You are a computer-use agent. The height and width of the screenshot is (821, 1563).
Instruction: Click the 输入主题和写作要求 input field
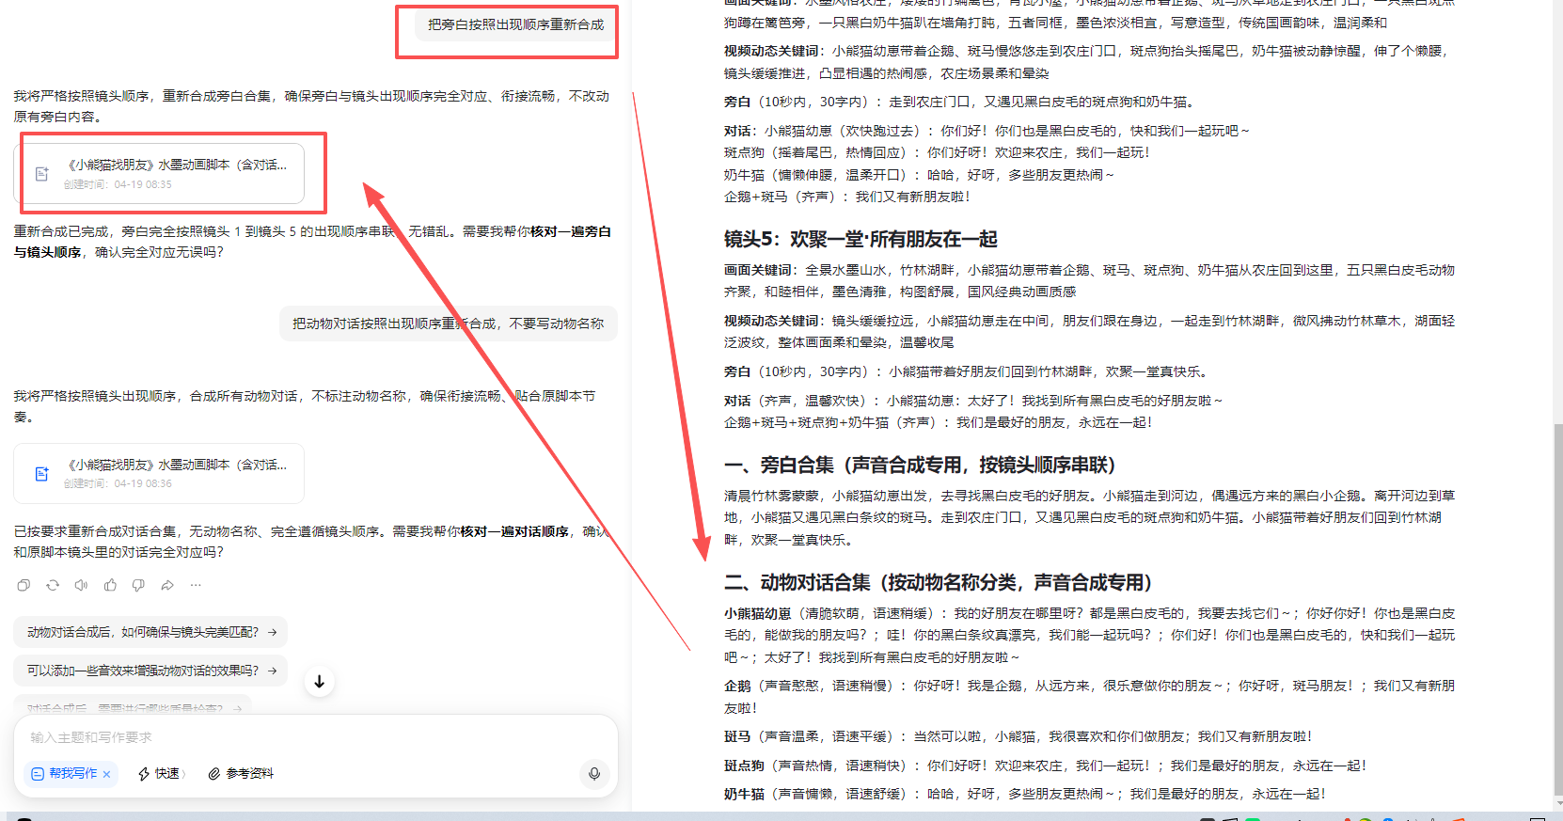click(x=315, y=737)
